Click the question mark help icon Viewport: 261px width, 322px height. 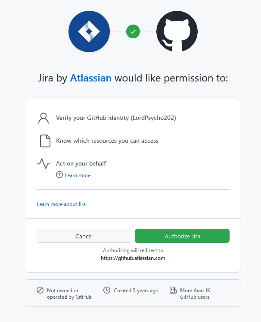tap(59, 175)
